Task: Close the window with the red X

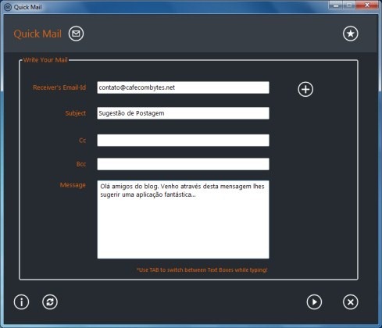Action: [367, 5]
